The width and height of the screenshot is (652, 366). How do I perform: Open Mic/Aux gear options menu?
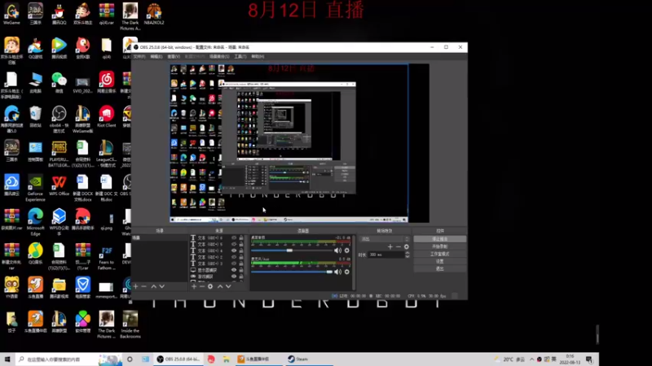coord(347,272)
